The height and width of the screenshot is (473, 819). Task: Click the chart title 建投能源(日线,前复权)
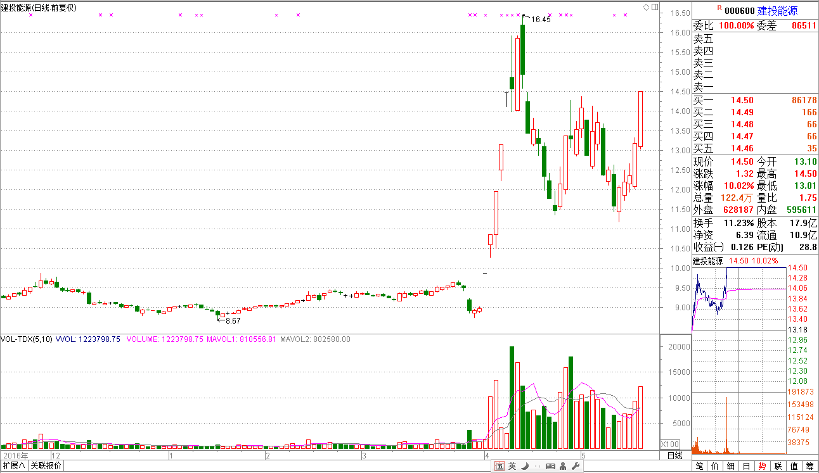[38, 8]
